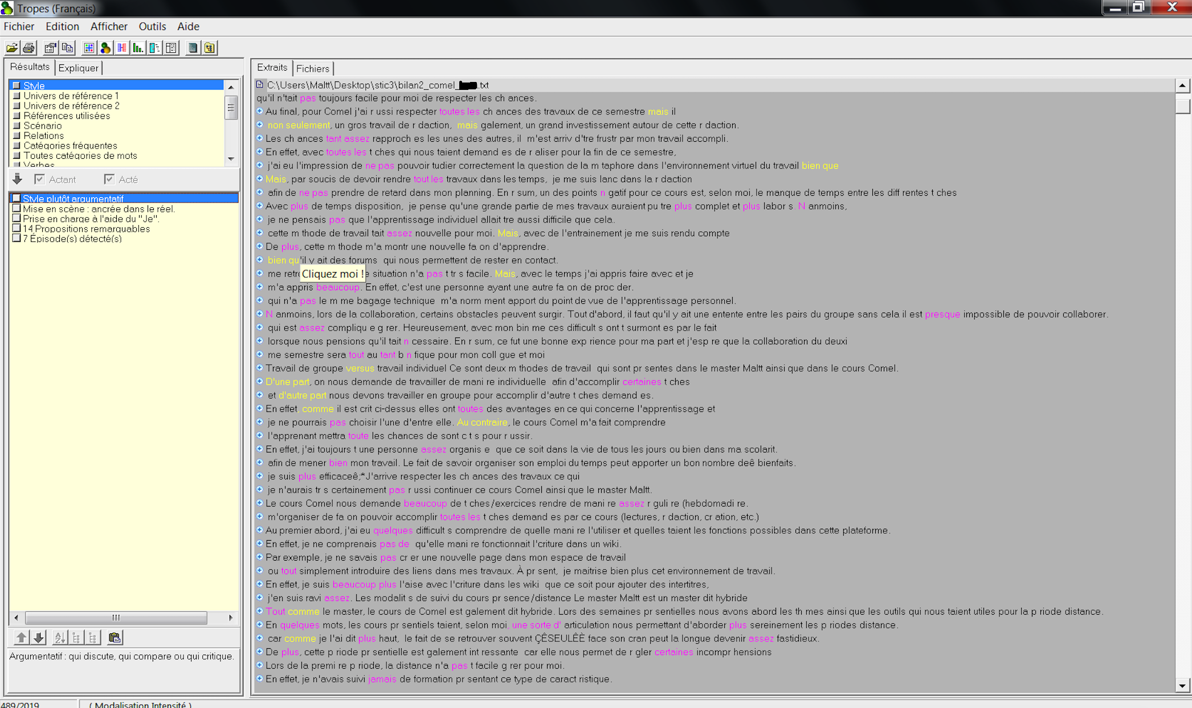The width and height of the screenshot is (1192, 708).
Task: Select the Extraits tab
Action: pyautogui.click(x=272, y=68)
